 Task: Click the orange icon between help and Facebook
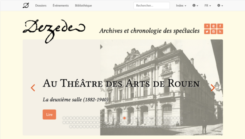pos(213,26)
